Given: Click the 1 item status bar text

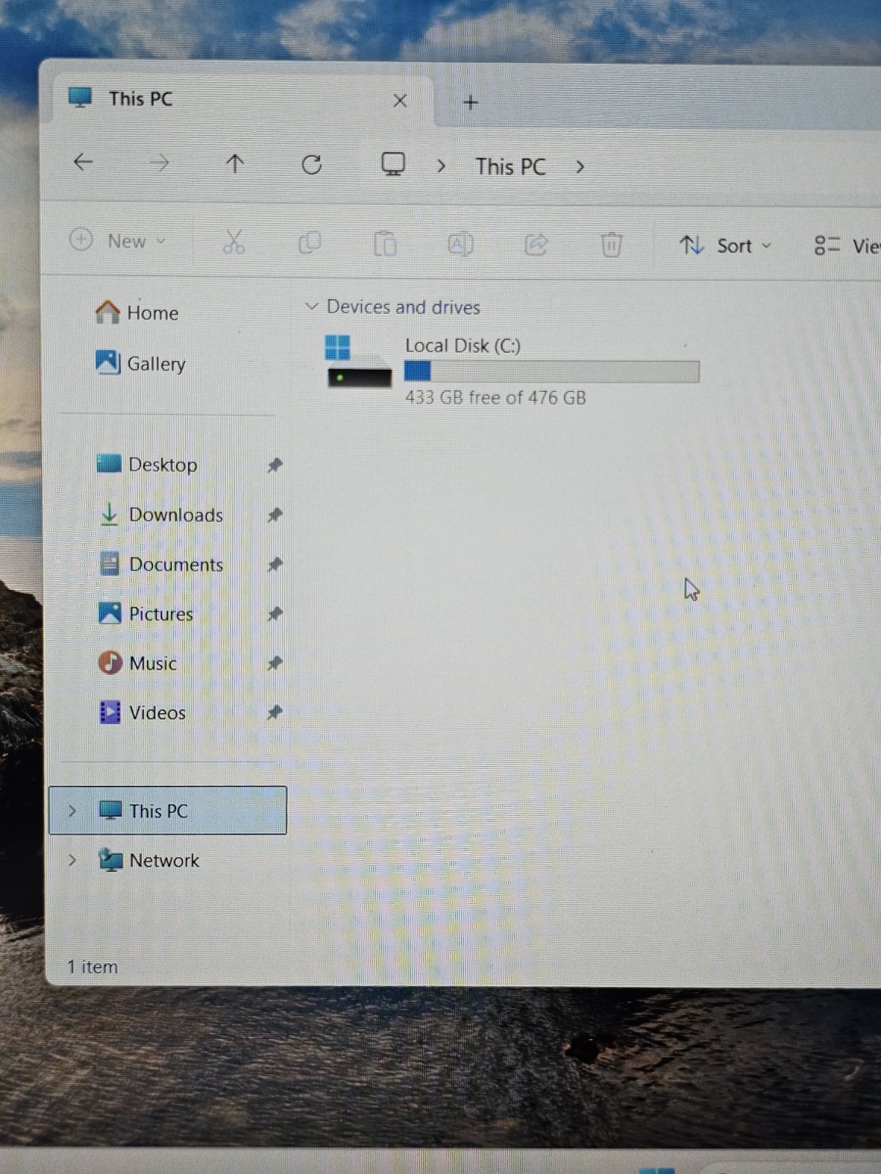Looking at the screenshot, I should tap(93, 967).
